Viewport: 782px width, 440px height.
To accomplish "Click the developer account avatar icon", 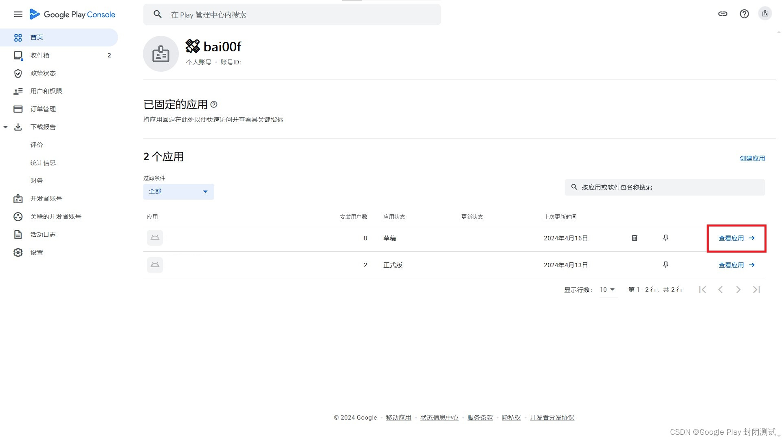I will pos(765,14).
